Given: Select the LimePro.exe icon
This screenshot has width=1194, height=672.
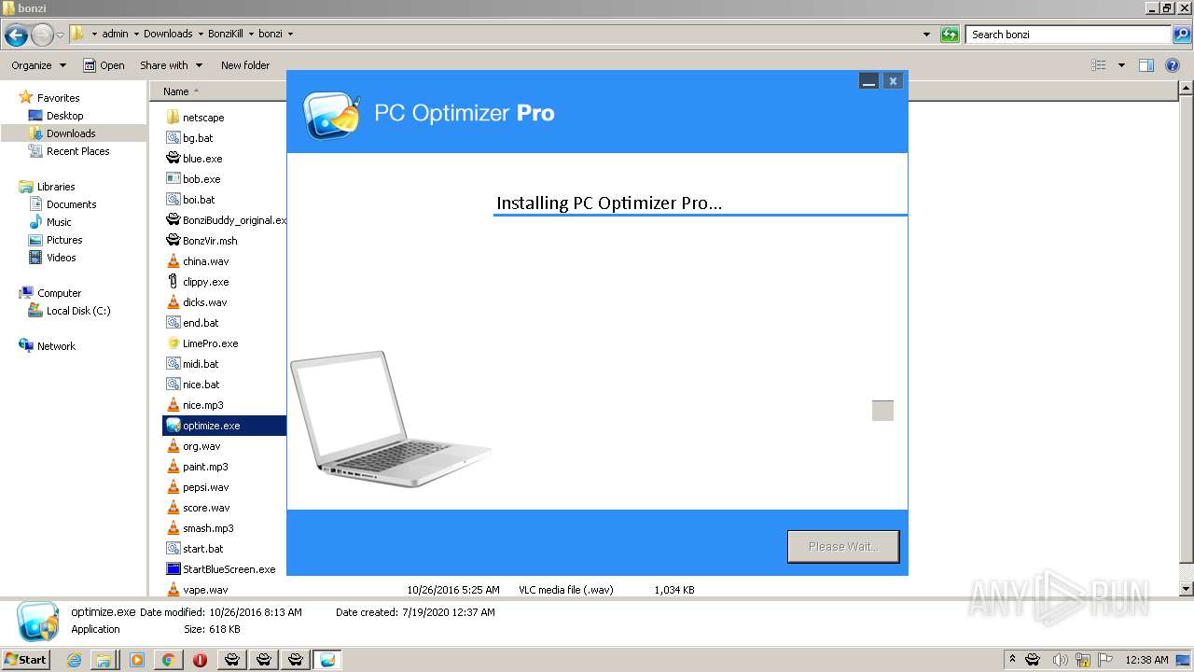Looking at the screenshot, I should tap(173, 343).
